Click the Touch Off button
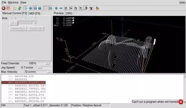The width and height of the screenshot is (186, 108). (36, 29)
